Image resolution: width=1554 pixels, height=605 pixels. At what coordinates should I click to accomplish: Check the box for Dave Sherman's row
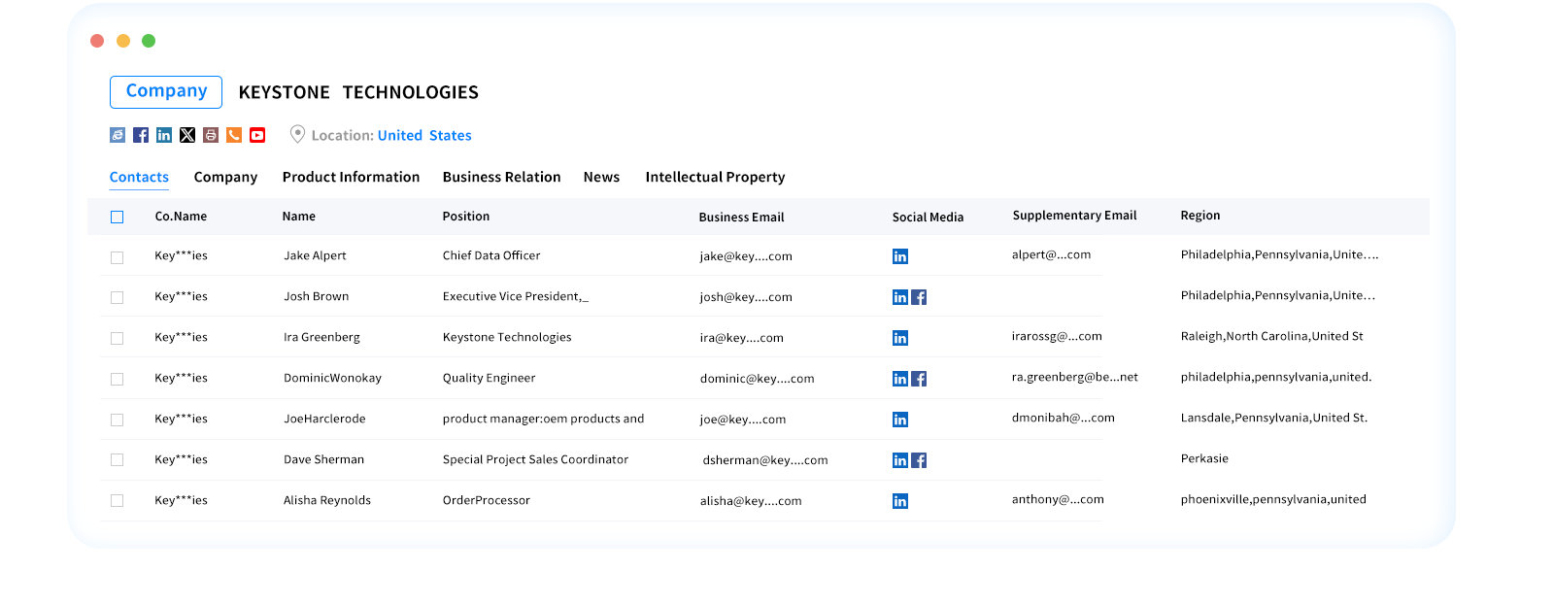pyautogui.click(x=118, y=460)
